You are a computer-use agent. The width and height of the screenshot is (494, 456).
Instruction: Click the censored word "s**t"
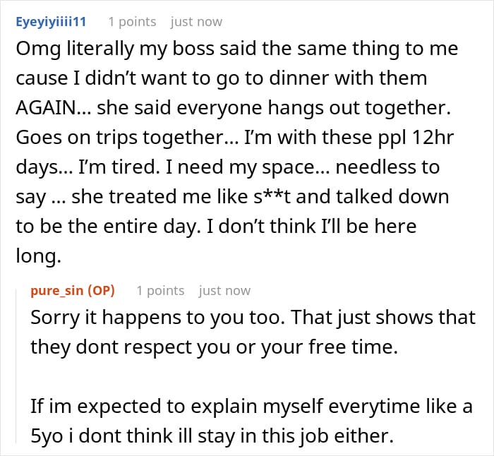pyautogui.click(x=292, y=197)
